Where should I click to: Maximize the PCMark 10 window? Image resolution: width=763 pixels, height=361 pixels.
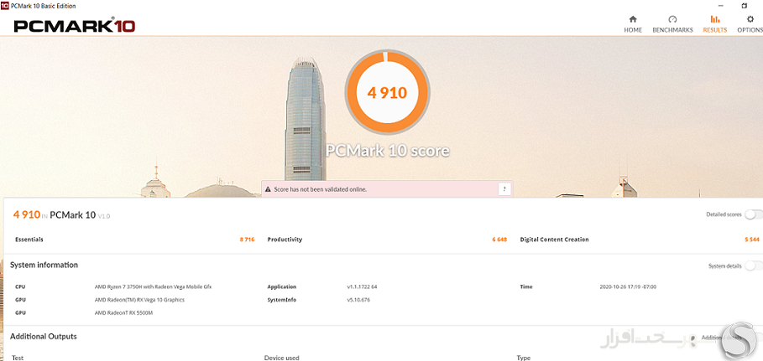coord(744,6)
